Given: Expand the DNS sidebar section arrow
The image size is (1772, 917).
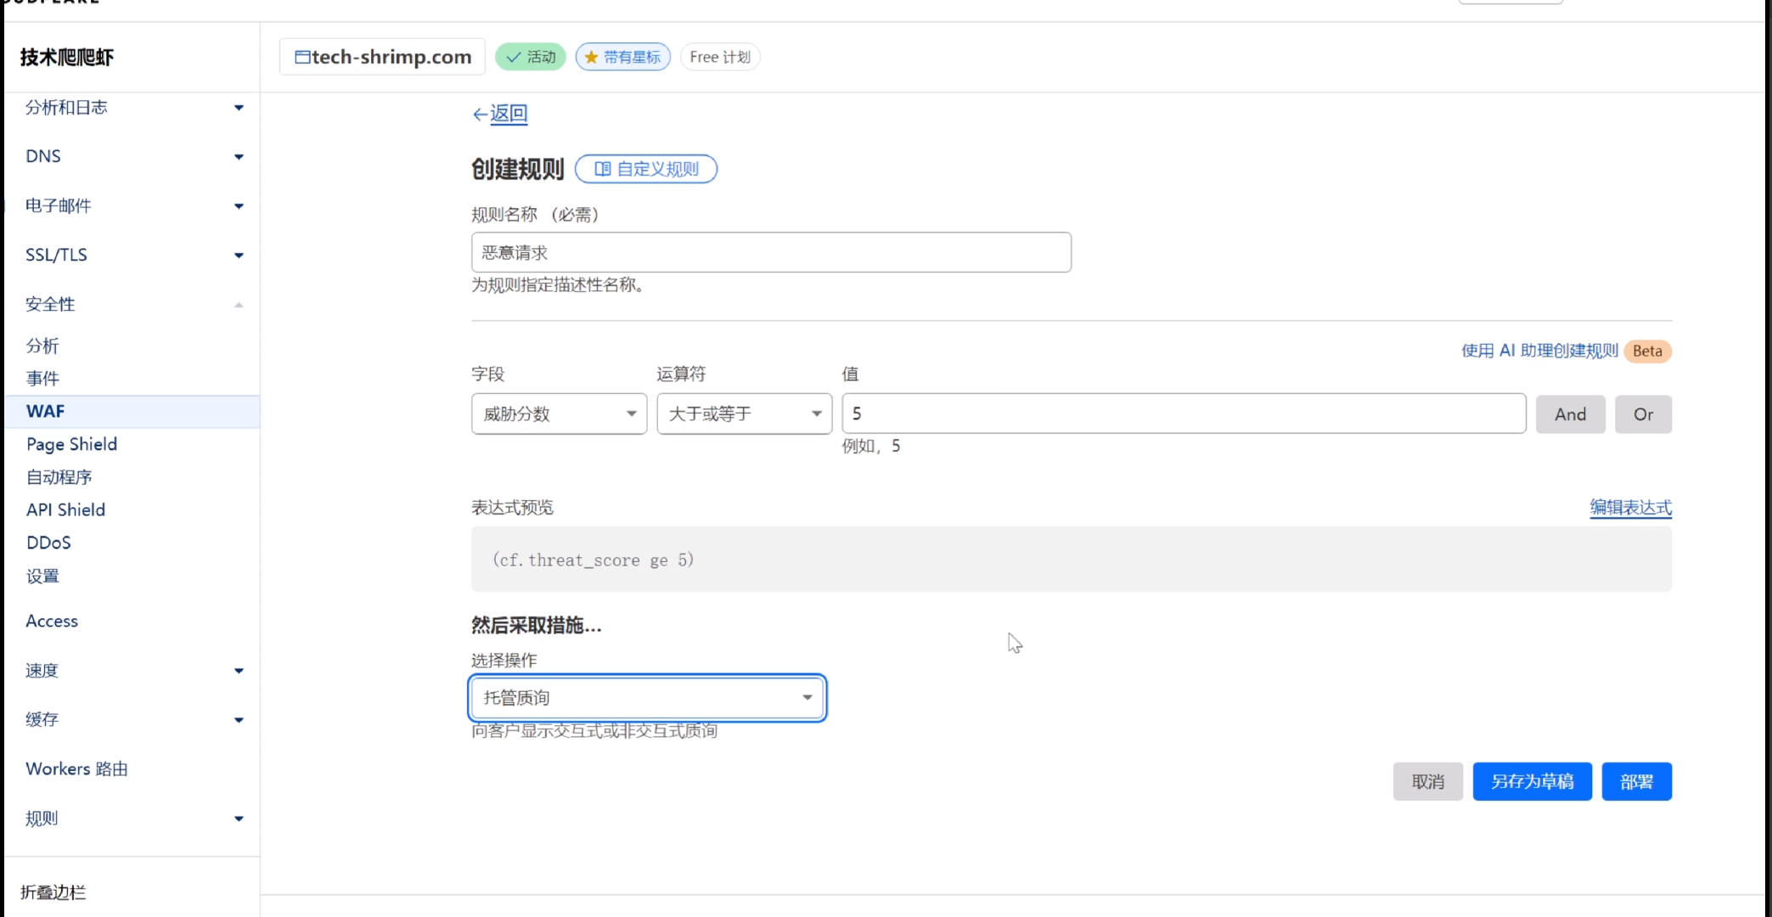Looking at the screenshot, I should pos(239,157).
